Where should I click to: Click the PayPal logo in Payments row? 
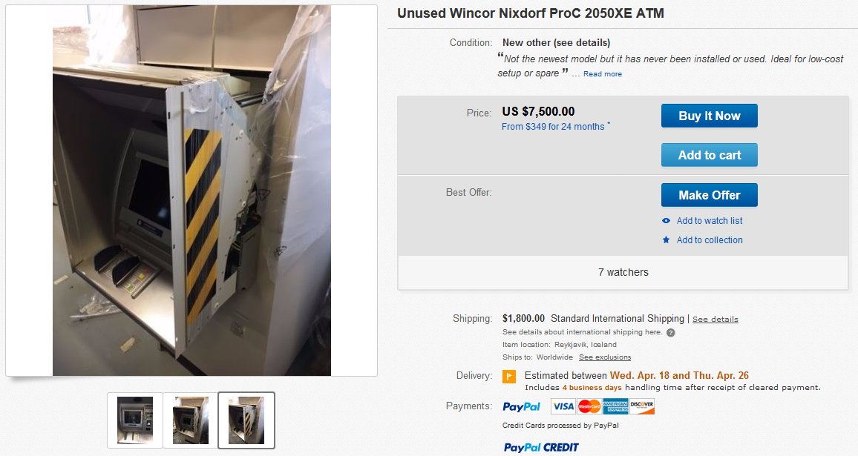coord(521,407)
